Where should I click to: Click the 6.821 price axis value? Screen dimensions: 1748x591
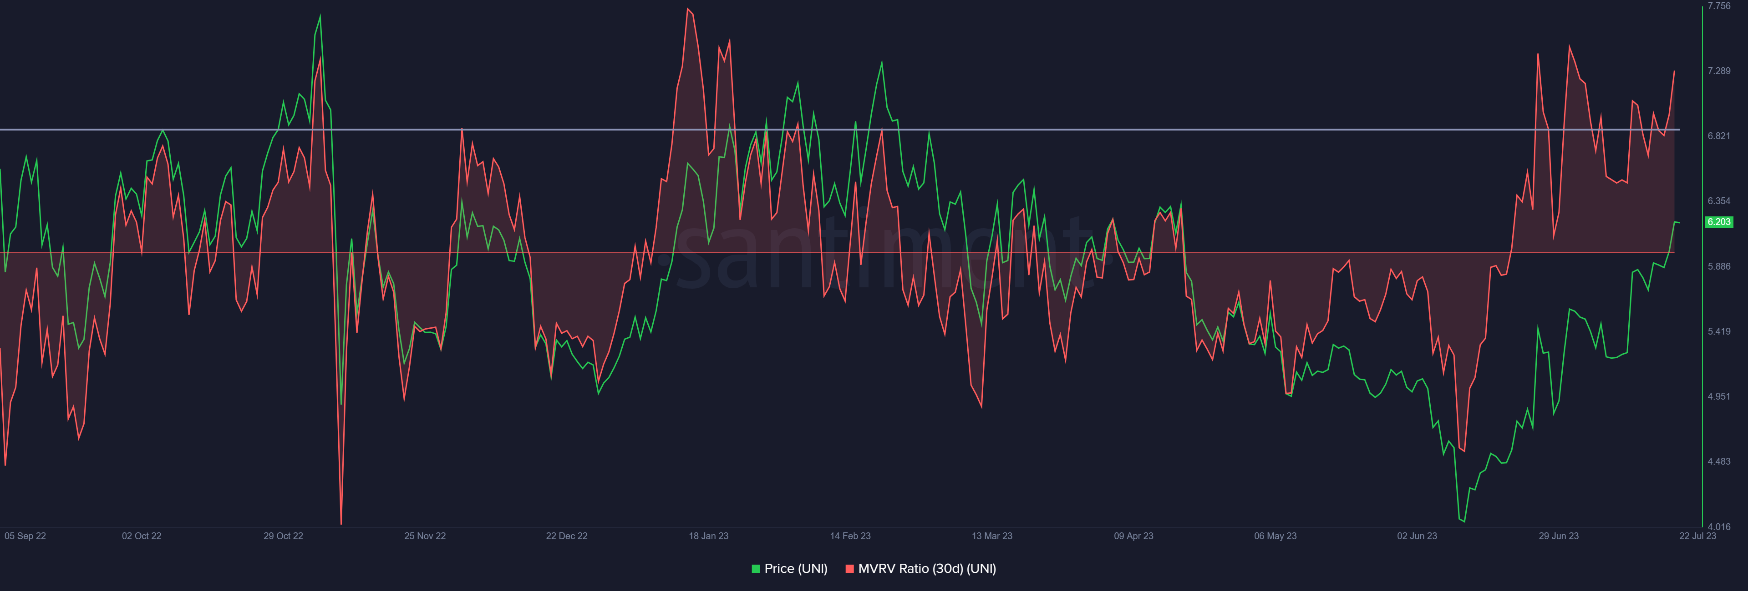tap(1719, 136)
